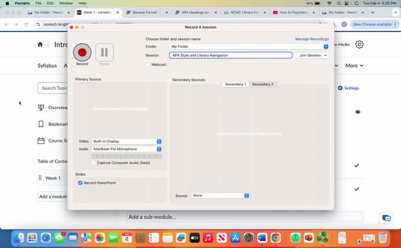Open Chrome tab list dropdown arrow

coord(395,13)
